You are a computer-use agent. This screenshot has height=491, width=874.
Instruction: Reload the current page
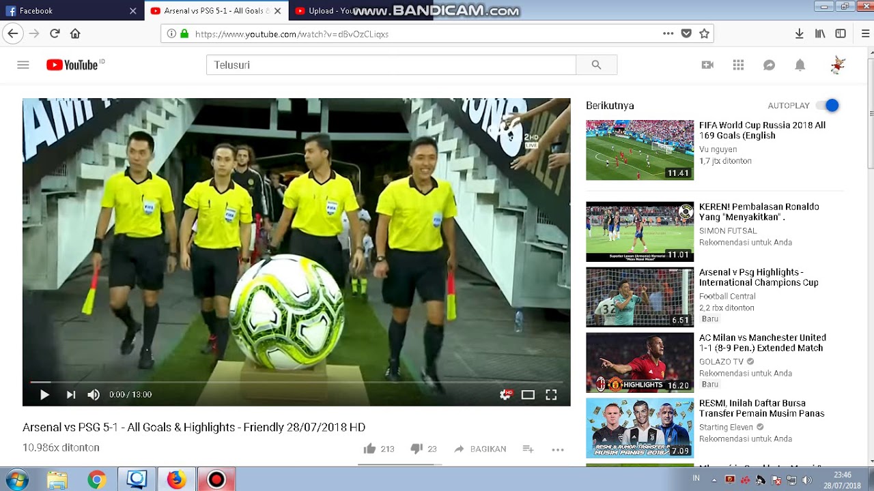click(x=55, y=33)
